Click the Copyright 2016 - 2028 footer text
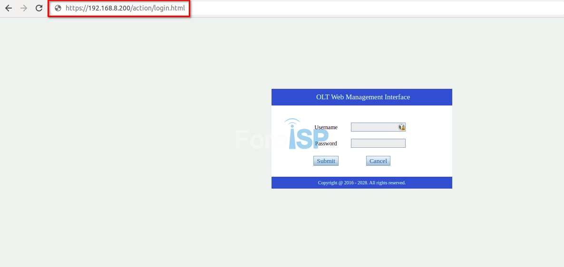 361,183
